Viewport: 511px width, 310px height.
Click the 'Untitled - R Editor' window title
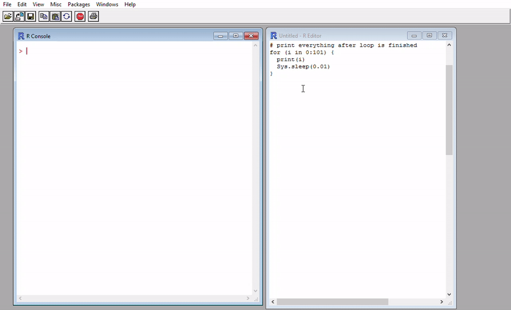click(300, 36)
